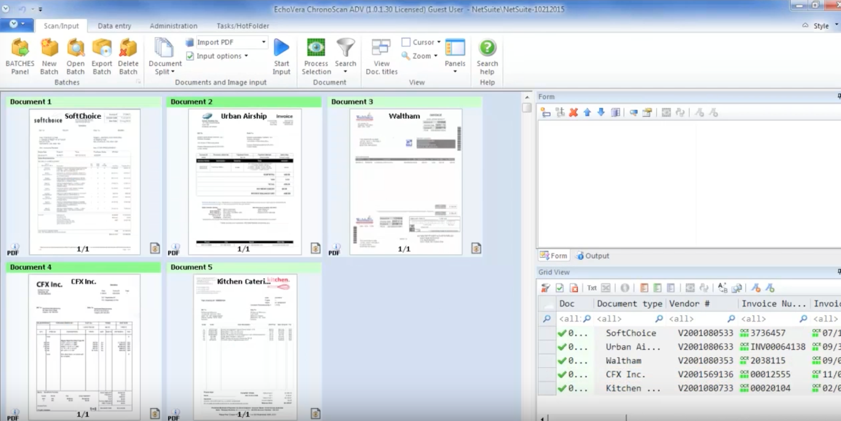841x421 pixels.
Task: Switch to the Scan/Input tab
Action: coord(61,26)
